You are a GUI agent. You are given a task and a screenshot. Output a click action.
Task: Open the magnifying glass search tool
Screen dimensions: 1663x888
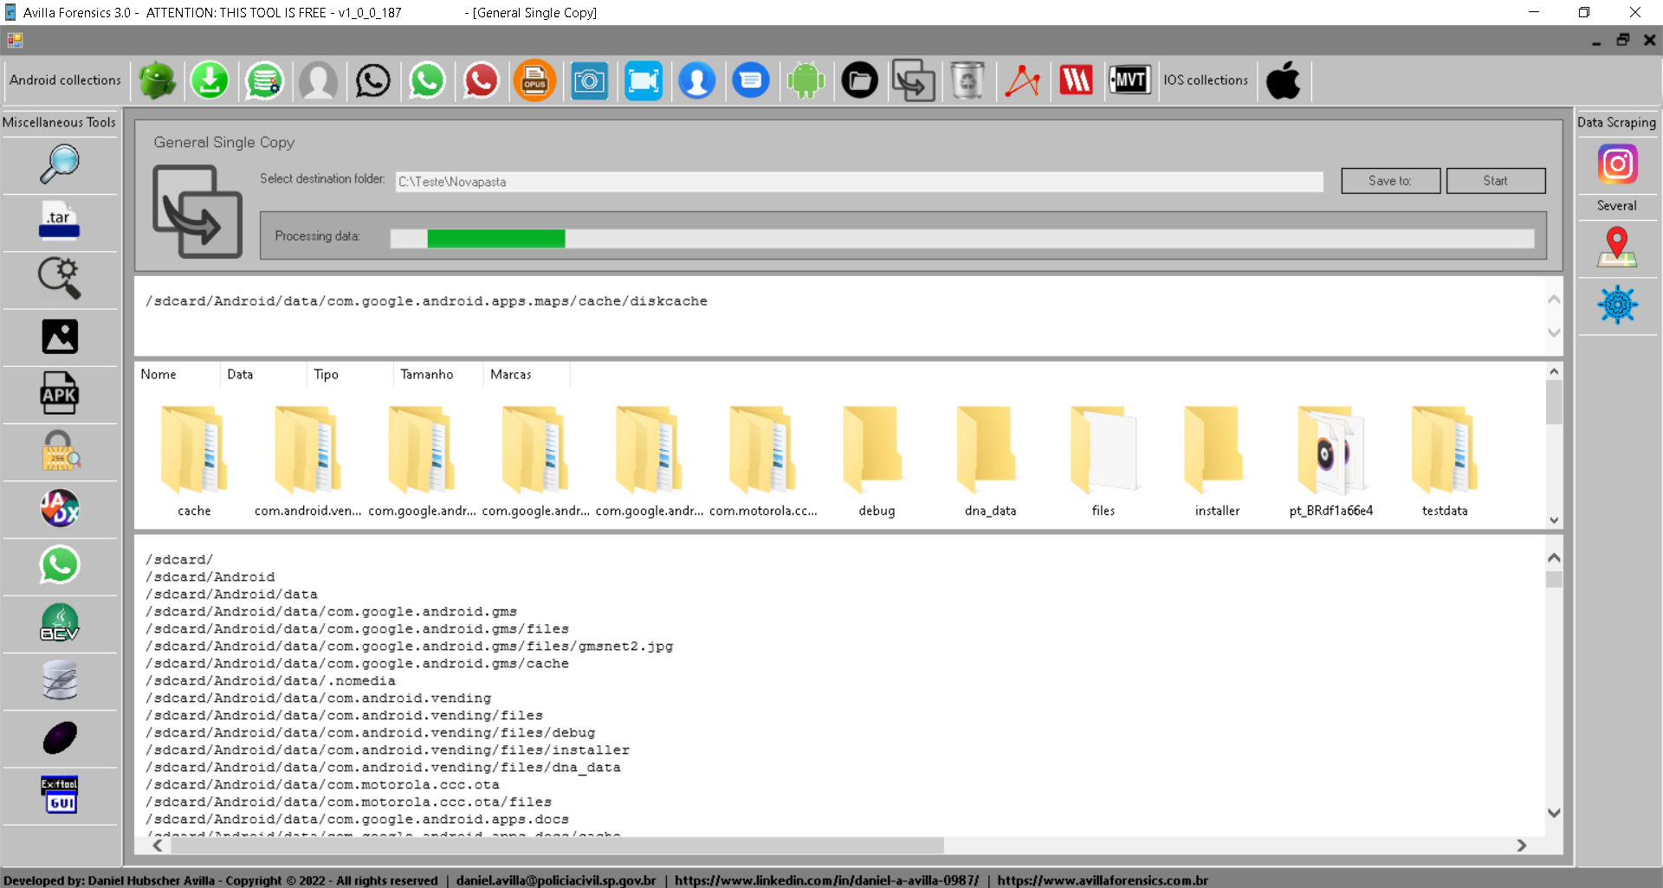[x=59, y=164]
